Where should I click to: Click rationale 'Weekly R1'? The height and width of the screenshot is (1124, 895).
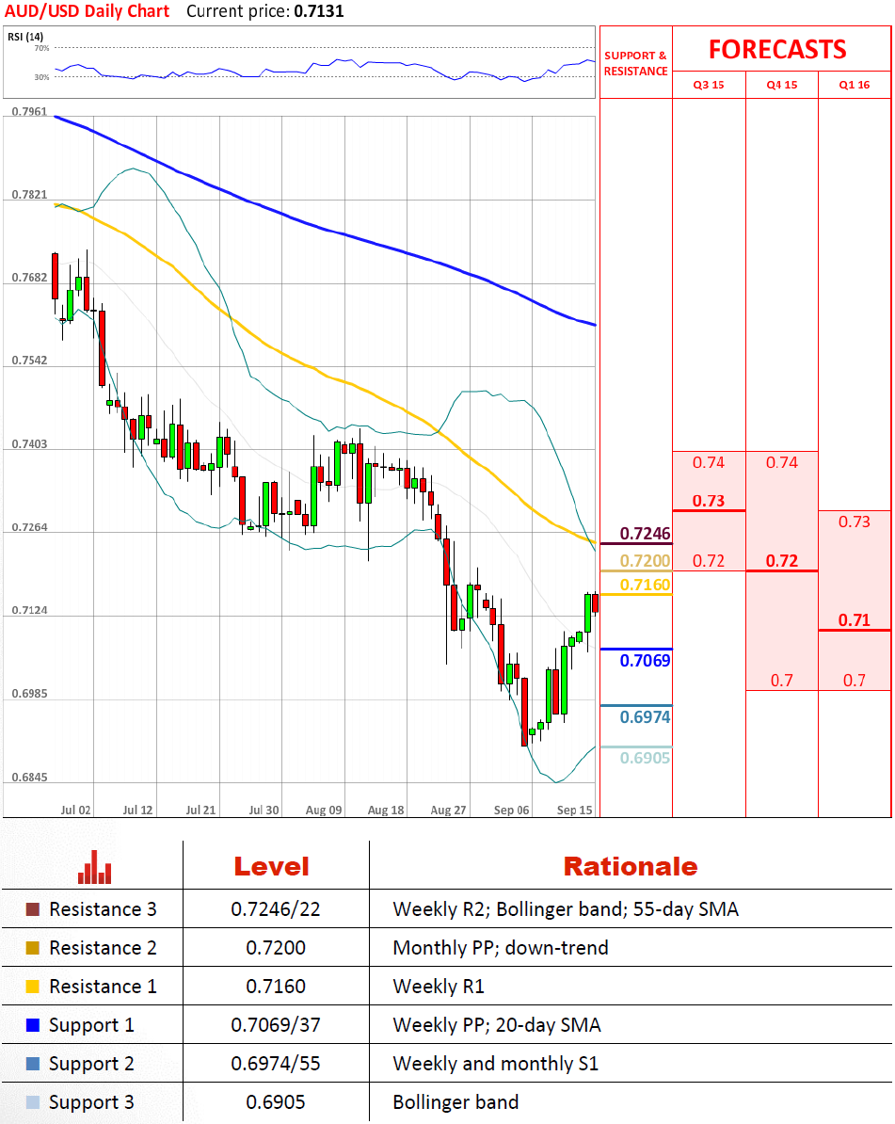(x=439, y=988)
